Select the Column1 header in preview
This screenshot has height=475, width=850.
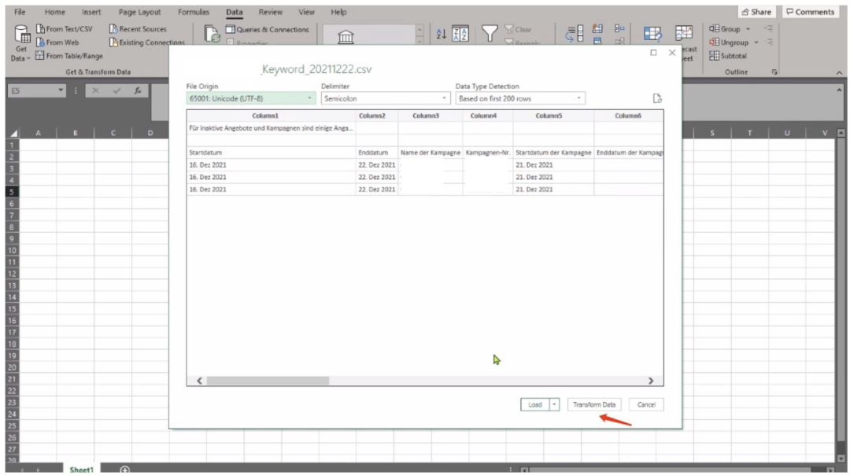[x=265, y=116]
